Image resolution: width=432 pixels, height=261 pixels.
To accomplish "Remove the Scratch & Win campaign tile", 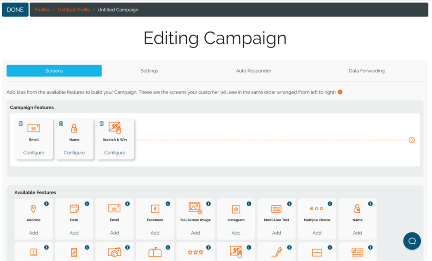I will 102,123.
